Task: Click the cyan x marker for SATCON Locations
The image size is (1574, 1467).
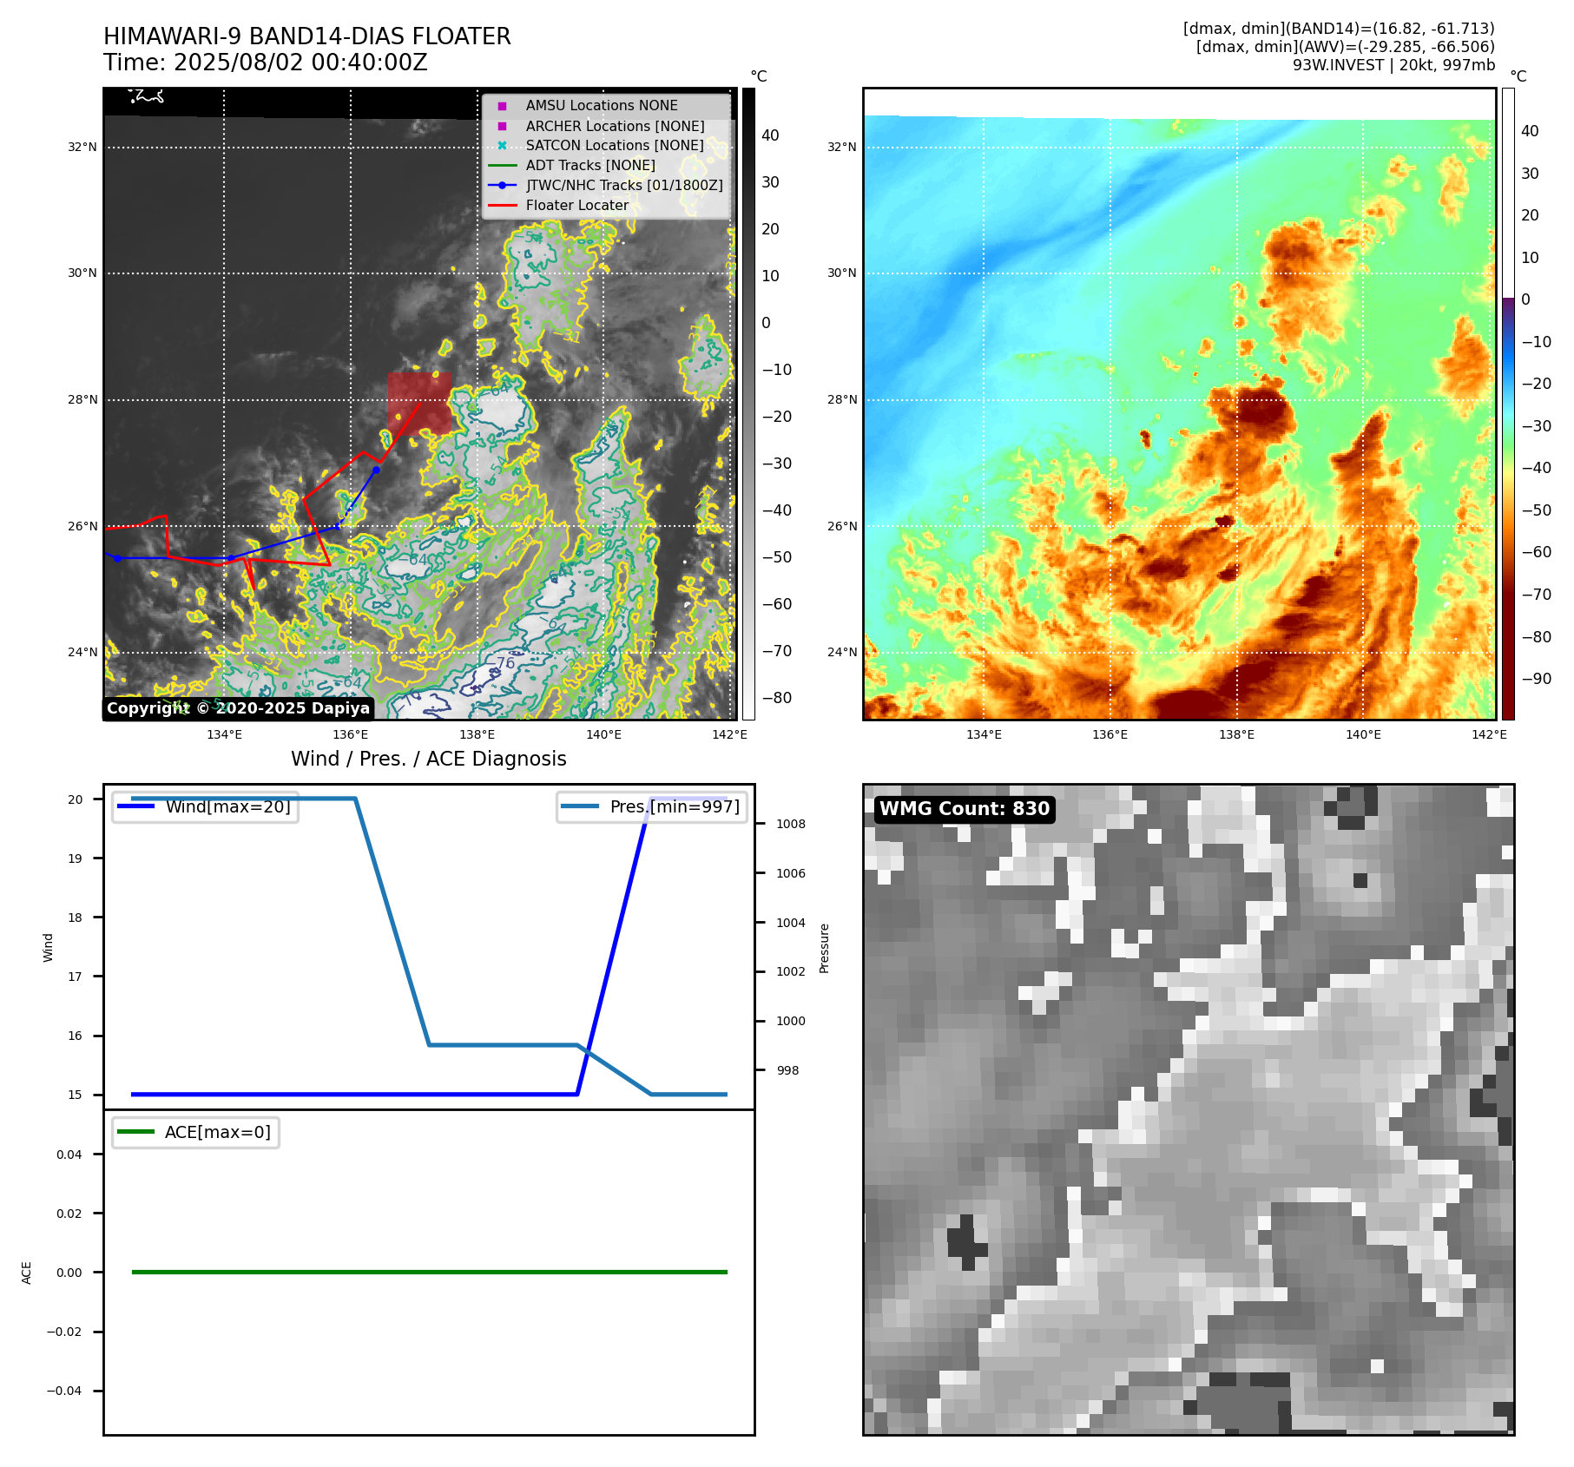Action: point(502,146)
